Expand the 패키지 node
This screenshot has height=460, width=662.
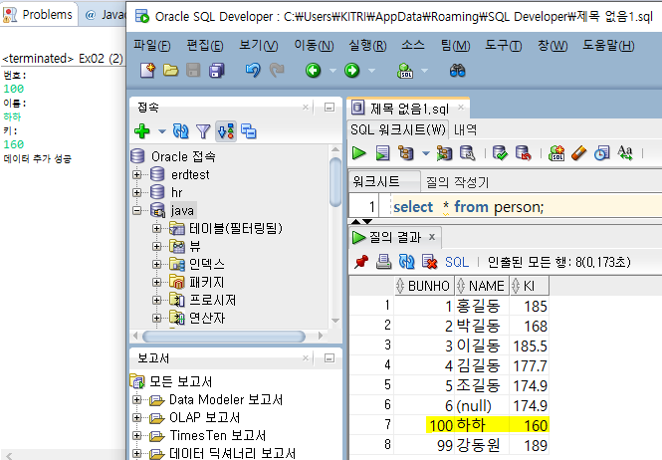(x=156, y=282)
